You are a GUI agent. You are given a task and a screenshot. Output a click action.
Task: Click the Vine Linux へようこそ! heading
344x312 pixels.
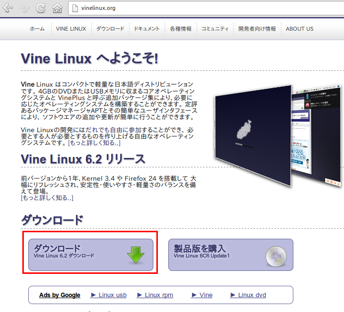[89, 58]
